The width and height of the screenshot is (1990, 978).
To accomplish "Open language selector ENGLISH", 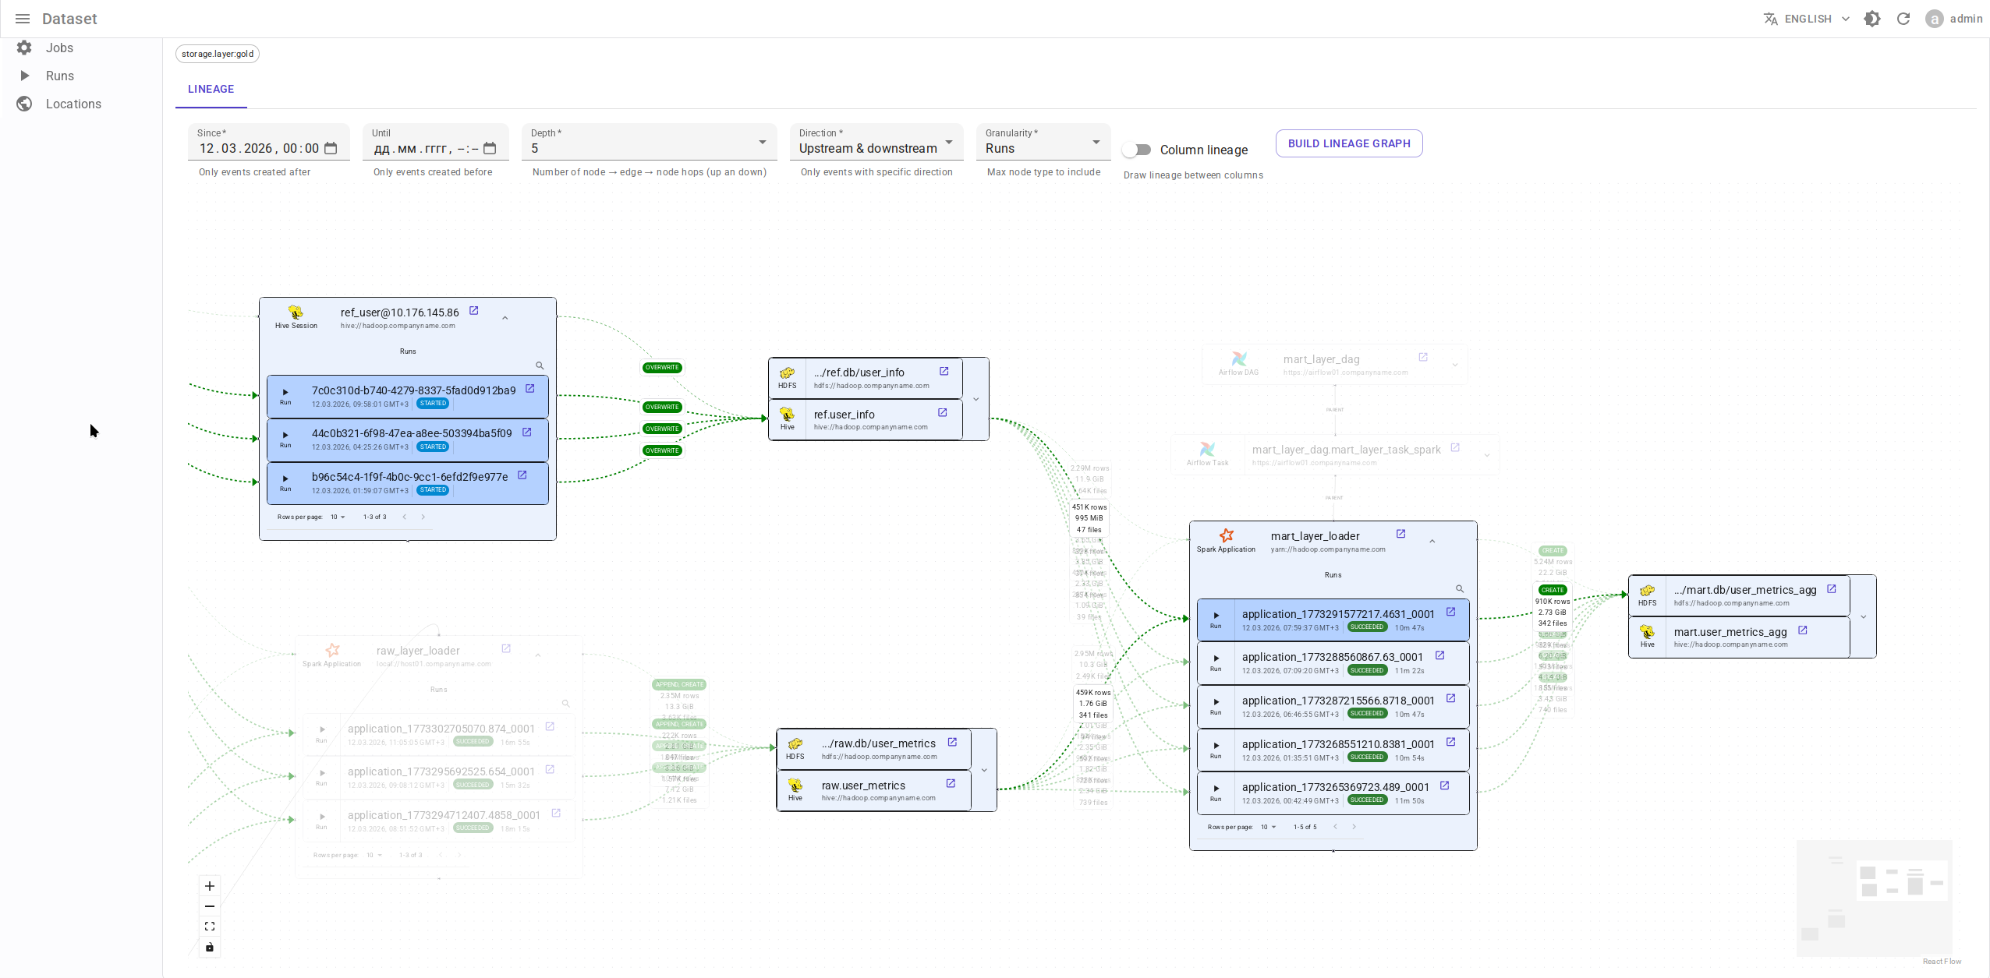I will click(x=1806, y=19).
